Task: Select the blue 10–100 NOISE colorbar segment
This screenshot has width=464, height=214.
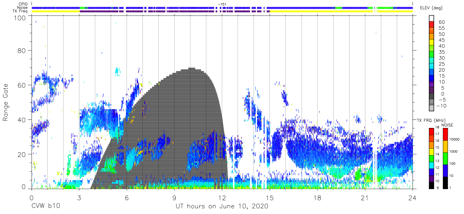Action: (445, 170)
